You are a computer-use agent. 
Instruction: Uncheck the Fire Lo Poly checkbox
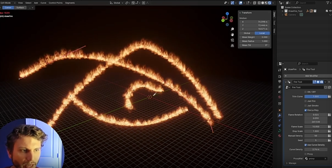click(x=306, y=110)
